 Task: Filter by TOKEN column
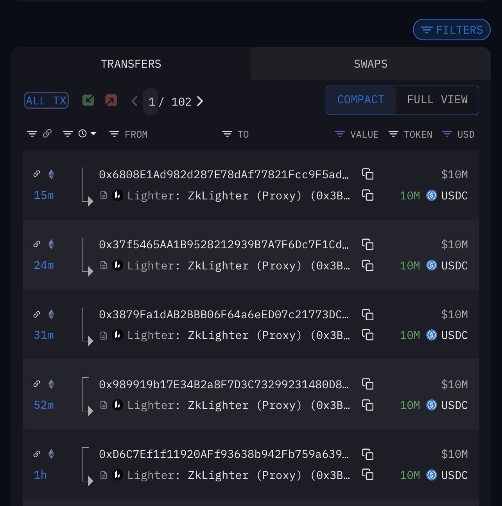tap(393, 134)
